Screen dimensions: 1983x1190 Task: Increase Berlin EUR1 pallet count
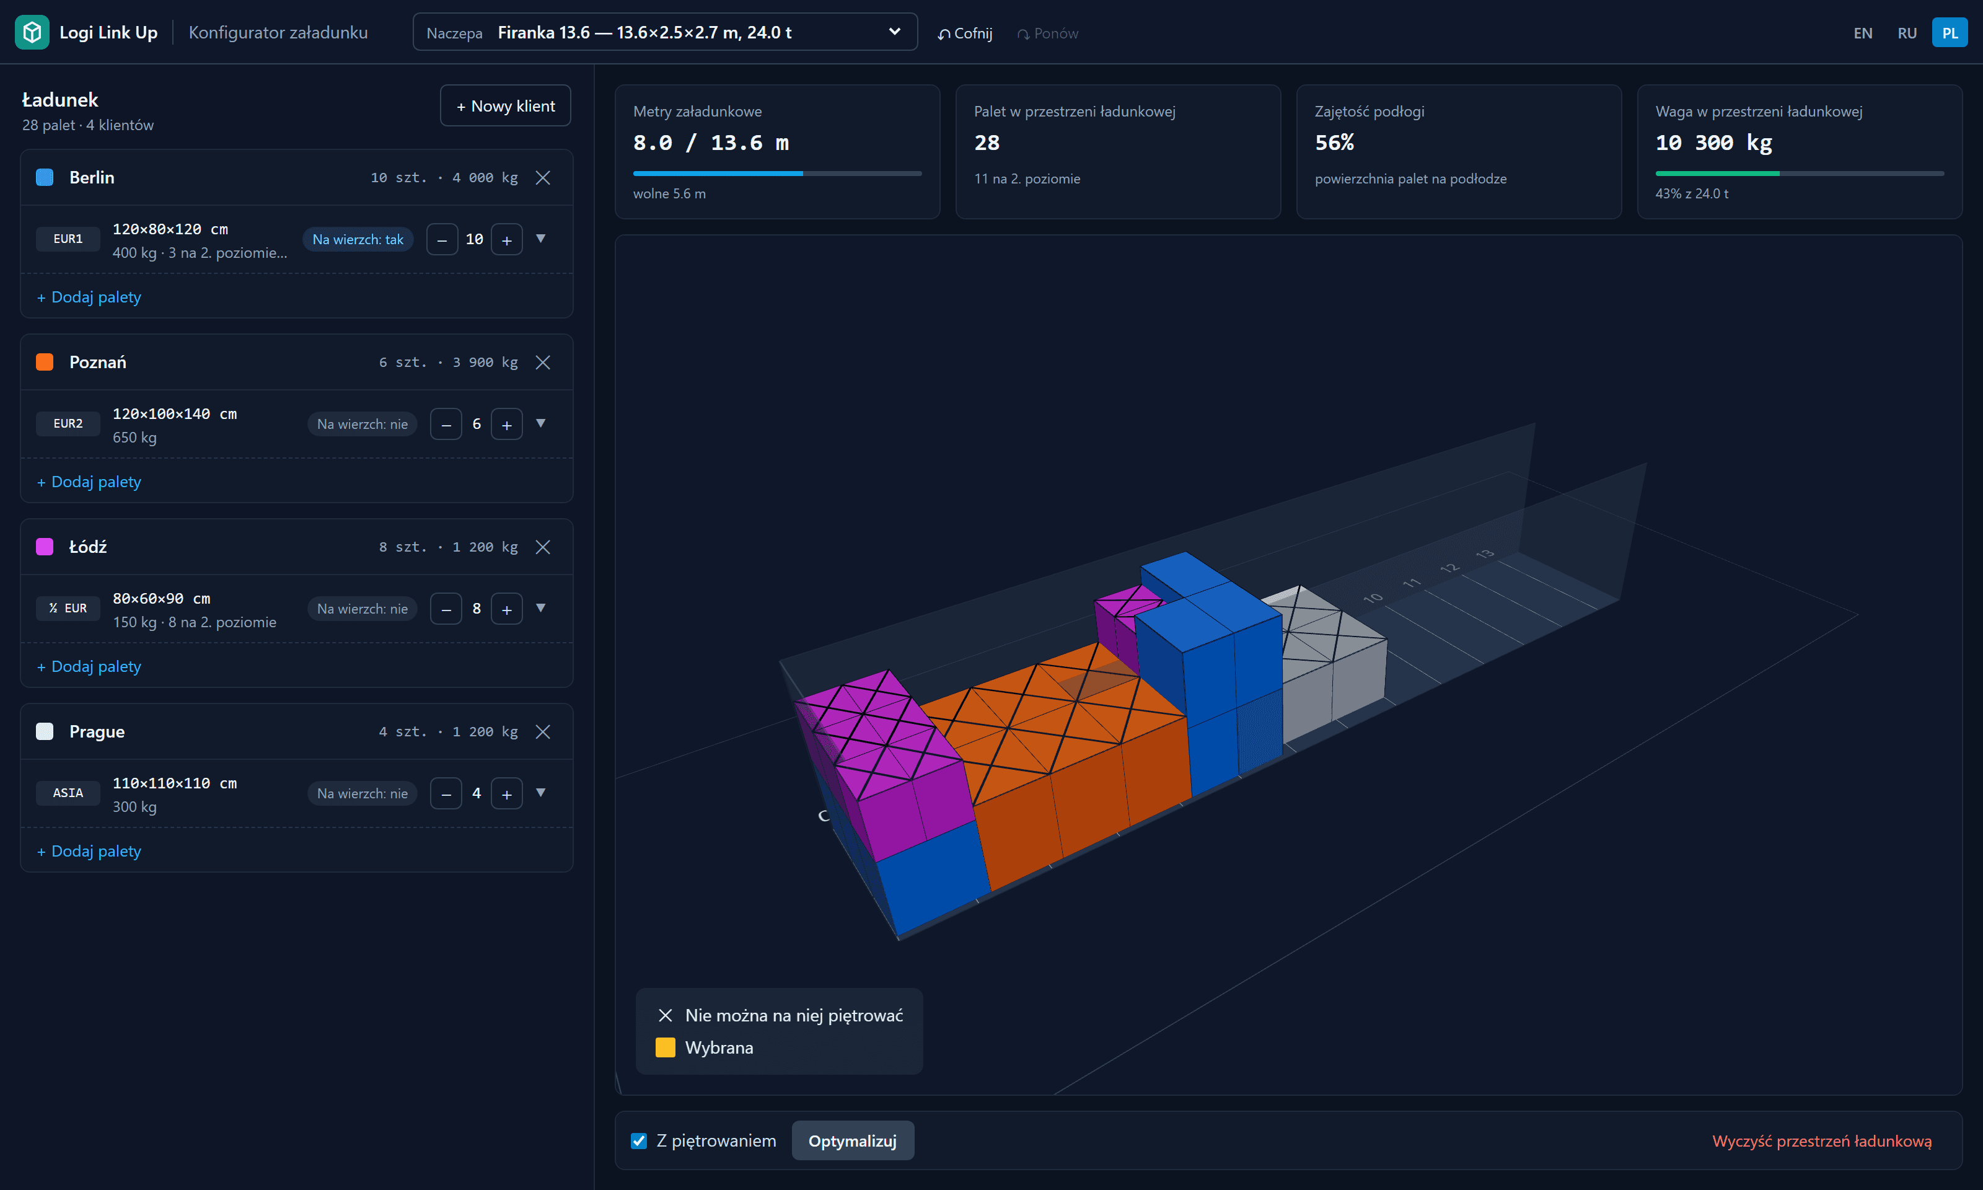coord(506,239)
